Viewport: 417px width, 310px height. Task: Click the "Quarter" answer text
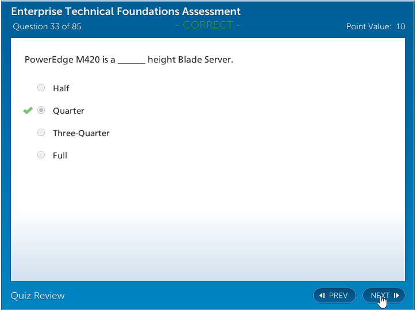[x=68, y=111]
